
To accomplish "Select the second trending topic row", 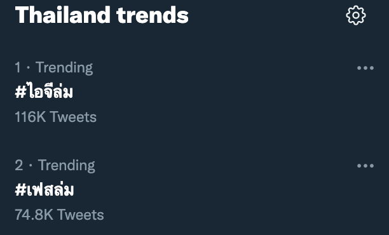I will (194, 190).
